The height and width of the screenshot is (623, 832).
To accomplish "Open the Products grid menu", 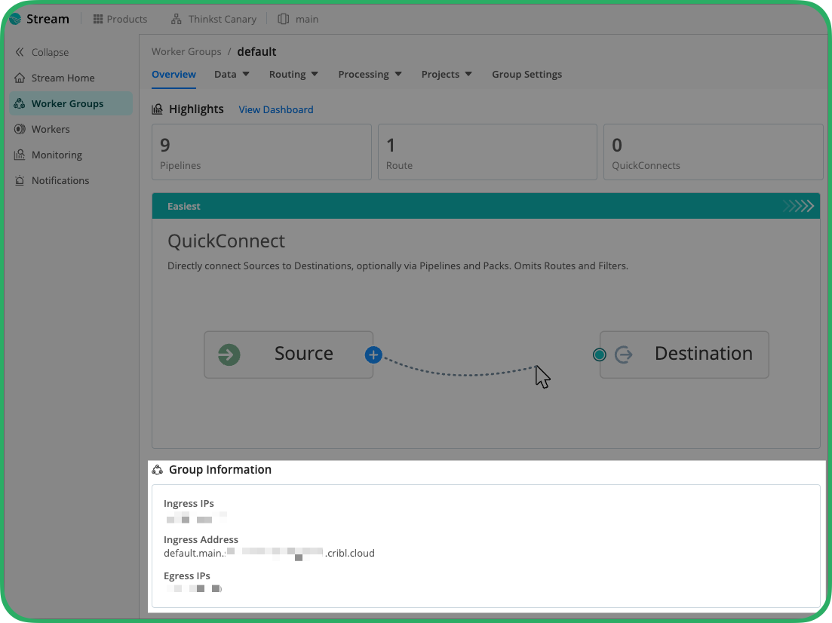I will click(97, 19).
